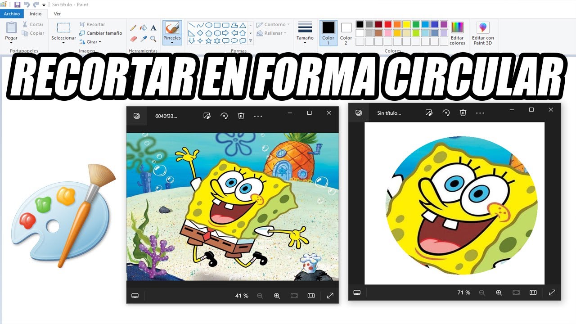Open the Archivo menu
Viewport: 576px width, 324px height.
[12, 14]
